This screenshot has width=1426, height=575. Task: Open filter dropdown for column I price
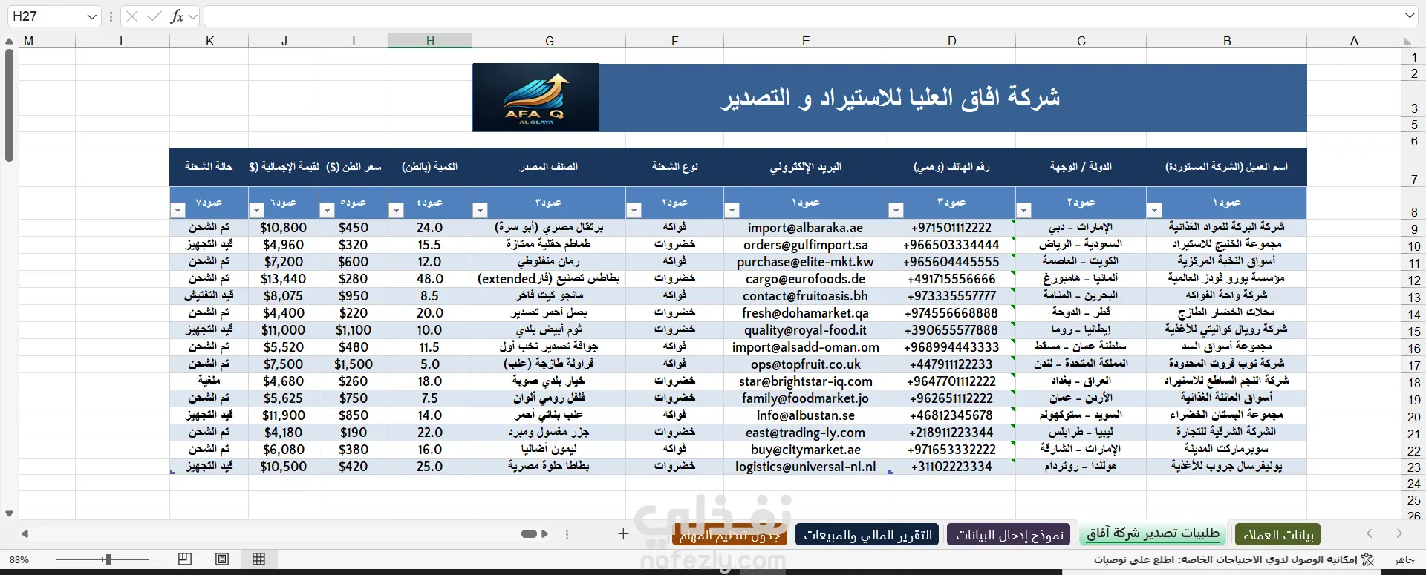click(x=327, y=211)
